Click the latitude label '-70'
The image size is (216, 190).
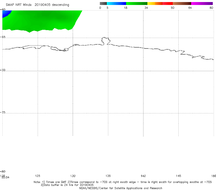(3, 70)
